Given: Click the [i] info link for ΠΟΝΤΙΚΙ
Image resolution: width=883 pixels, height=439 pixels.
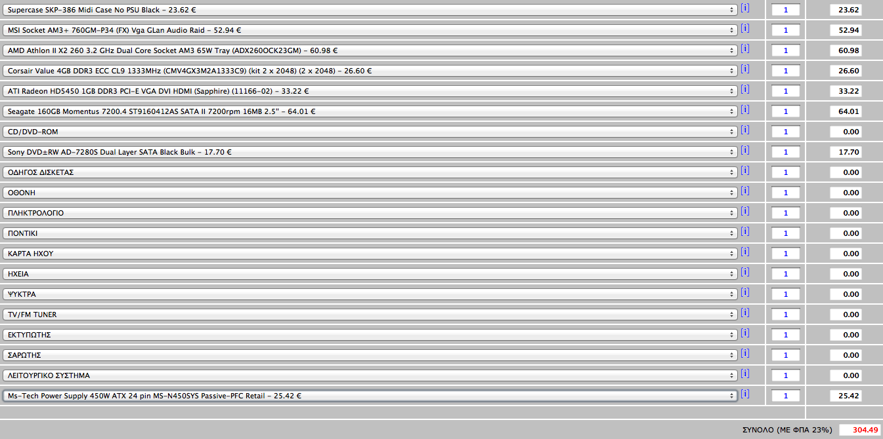Looking at the screenshot, I should pos(744,231).
